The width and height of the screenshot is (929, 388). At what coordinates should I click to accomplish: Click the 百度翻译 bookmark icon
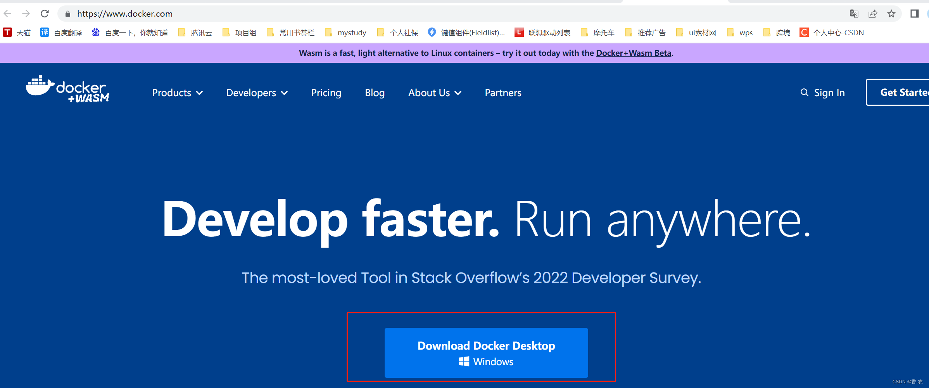pyautogui.click(x=45, y=33)
